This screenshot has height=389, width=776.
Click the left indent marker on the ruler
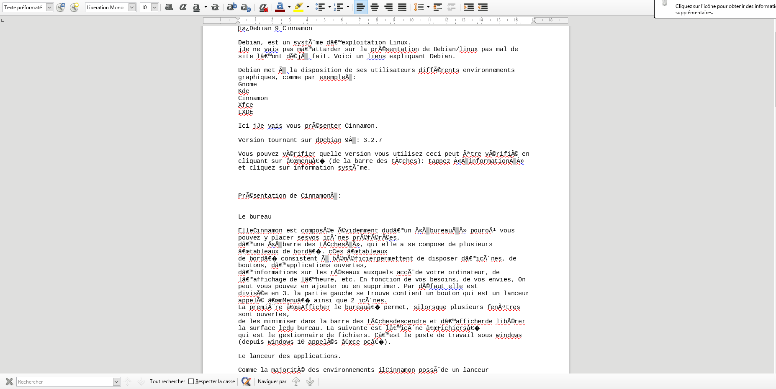(238, 20)
